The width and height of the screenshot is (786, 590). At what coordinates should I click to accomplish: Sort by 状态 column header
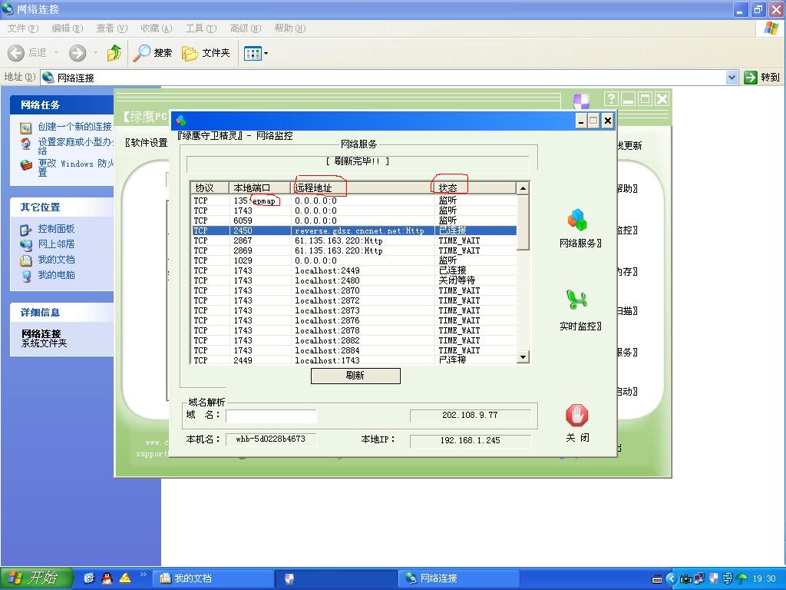point(476,188)
